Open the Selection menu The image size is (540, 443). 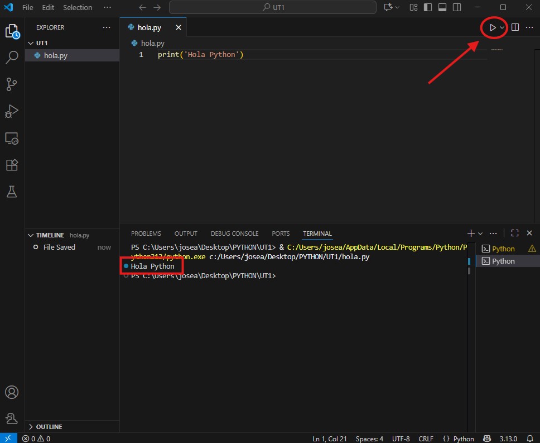tap(78, 7)
